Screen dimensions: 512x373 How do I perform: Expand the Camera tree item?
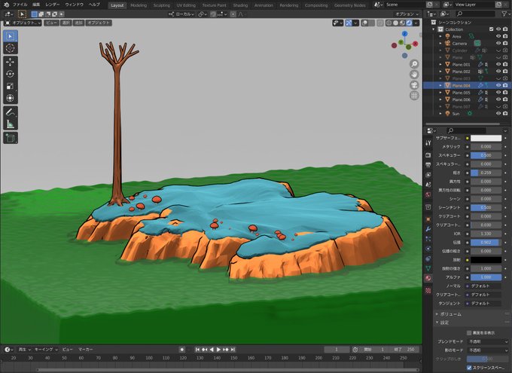pyautogui.click(x=440, y=43)
